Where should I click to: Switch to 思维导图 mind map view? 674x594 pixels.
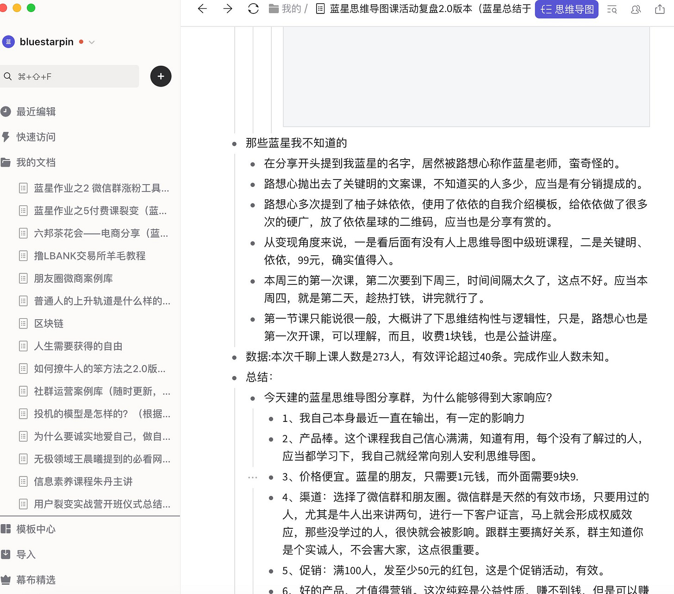coord(567,9)
